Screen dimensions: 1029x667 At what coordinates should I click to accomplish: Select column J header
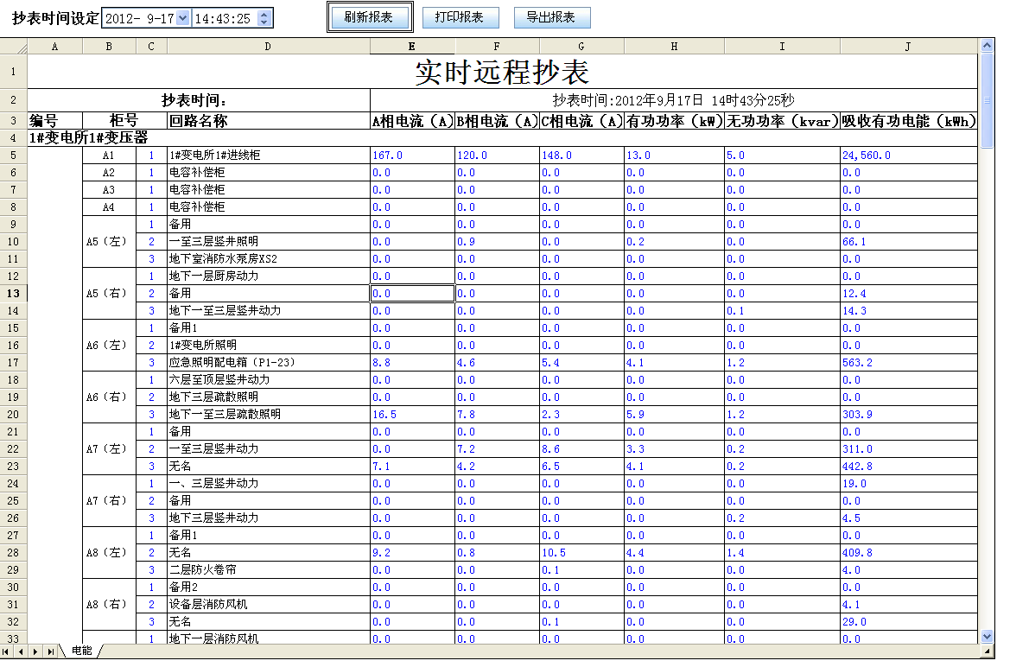tap(907, 47)
